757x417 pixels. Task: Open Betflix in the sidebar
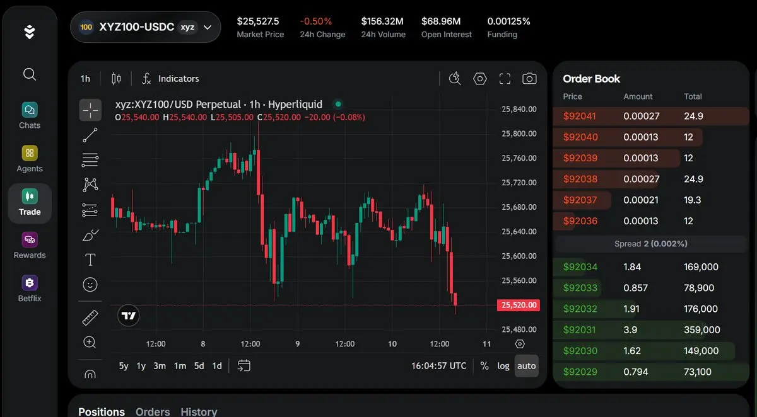(29, 289)
